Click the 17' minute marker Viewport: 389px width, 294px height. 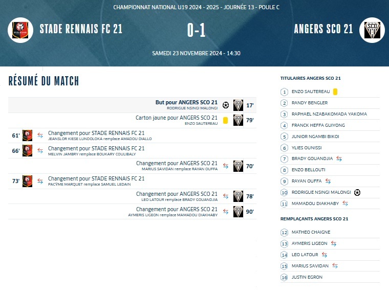click(250, 105)
